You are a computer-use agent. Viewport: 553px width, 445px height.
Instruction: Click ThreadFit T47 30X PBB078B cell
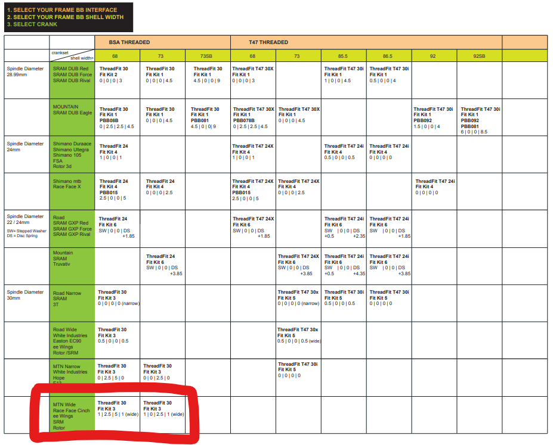point(253,117)
